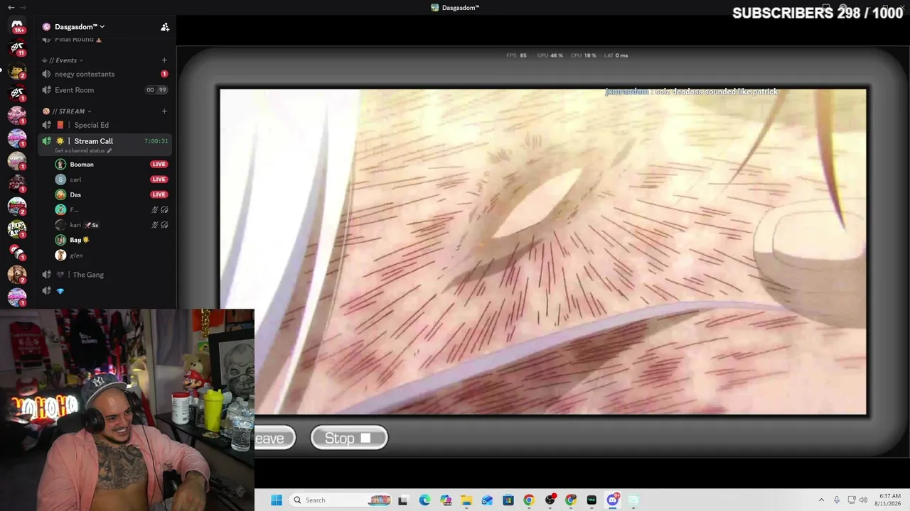The height and width of the screenshot is (511, 910).
Task: Open Discord direct messages home icon
Action: click(17, 26)
